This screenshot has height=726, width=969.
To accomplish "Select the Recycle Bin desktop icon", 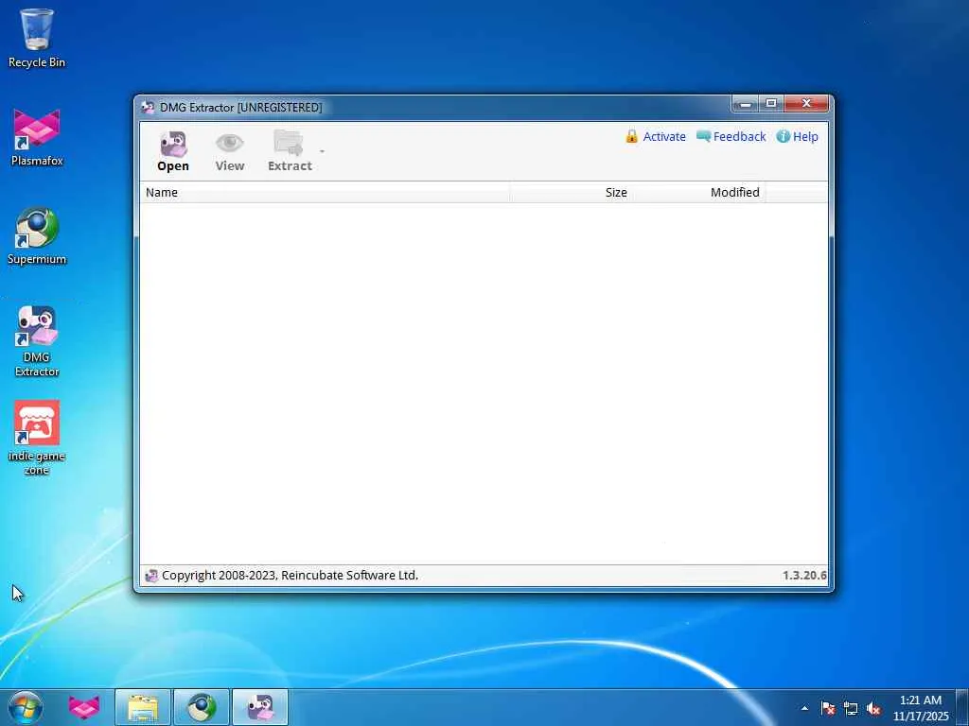I will (37, 38).
